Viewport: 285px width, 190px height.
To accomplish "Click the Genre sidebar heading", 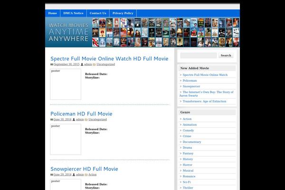I will 185,113.
